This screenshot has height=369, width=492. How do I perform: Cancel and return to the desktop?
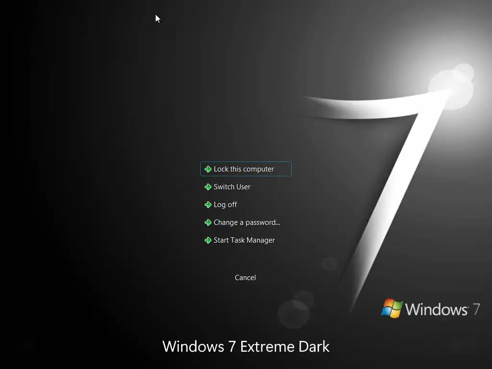(x=246, y=277)
